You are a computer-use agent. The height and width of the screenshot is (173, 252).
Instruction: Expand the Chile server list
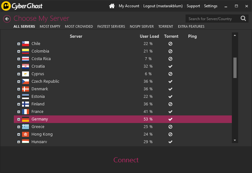point(19,44)
